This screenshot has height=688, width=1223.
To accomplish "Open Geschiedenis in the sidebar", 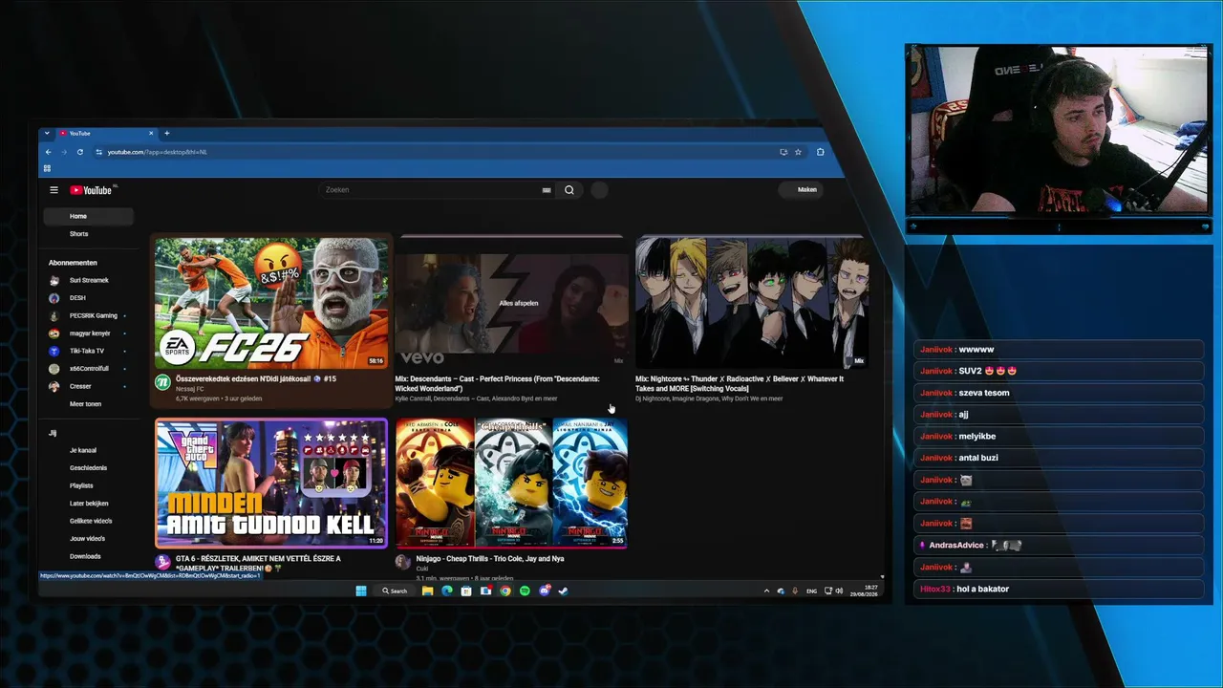I will click(88, 468).
